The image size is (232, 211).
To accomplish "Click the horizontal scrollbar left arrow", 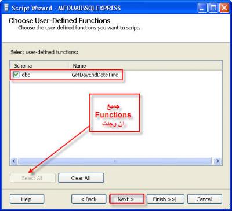I will point(14,161).
